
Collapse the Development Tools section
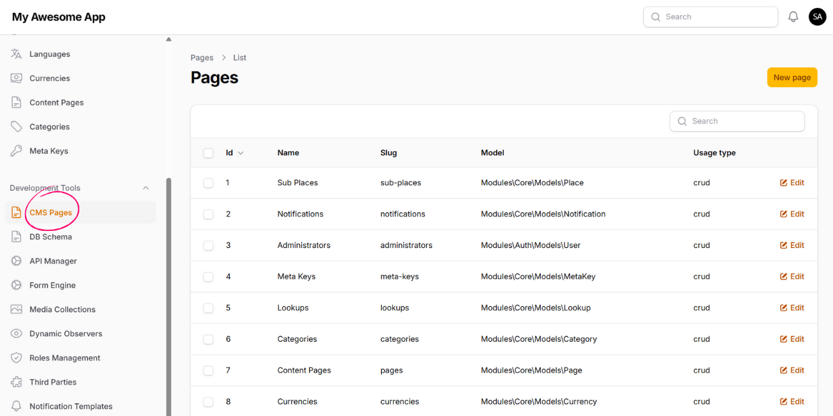pos(146,188)
